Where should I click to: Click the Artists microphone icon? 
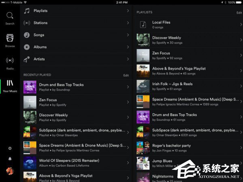27,59
